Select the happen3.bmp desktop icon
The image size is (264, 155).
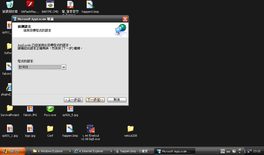90,5
